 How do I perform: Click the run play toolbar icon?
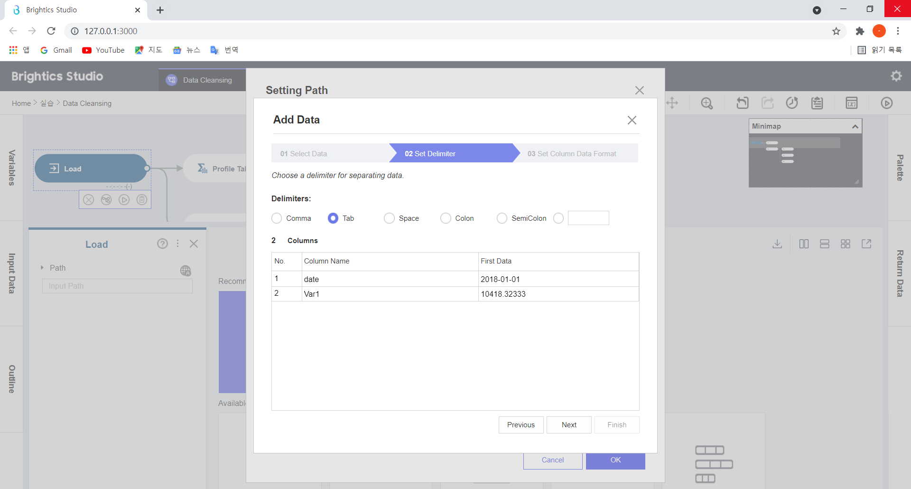coord(886,103)
